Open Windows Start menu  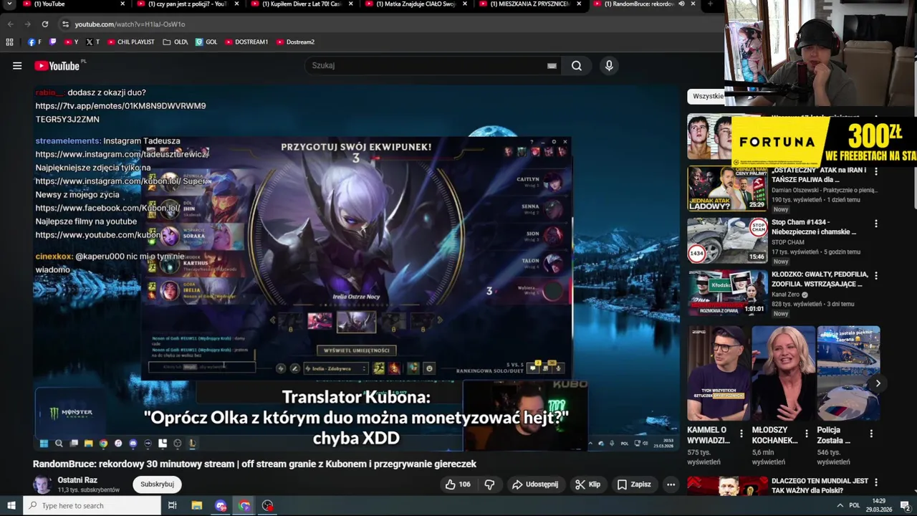(x=11, y=506)
